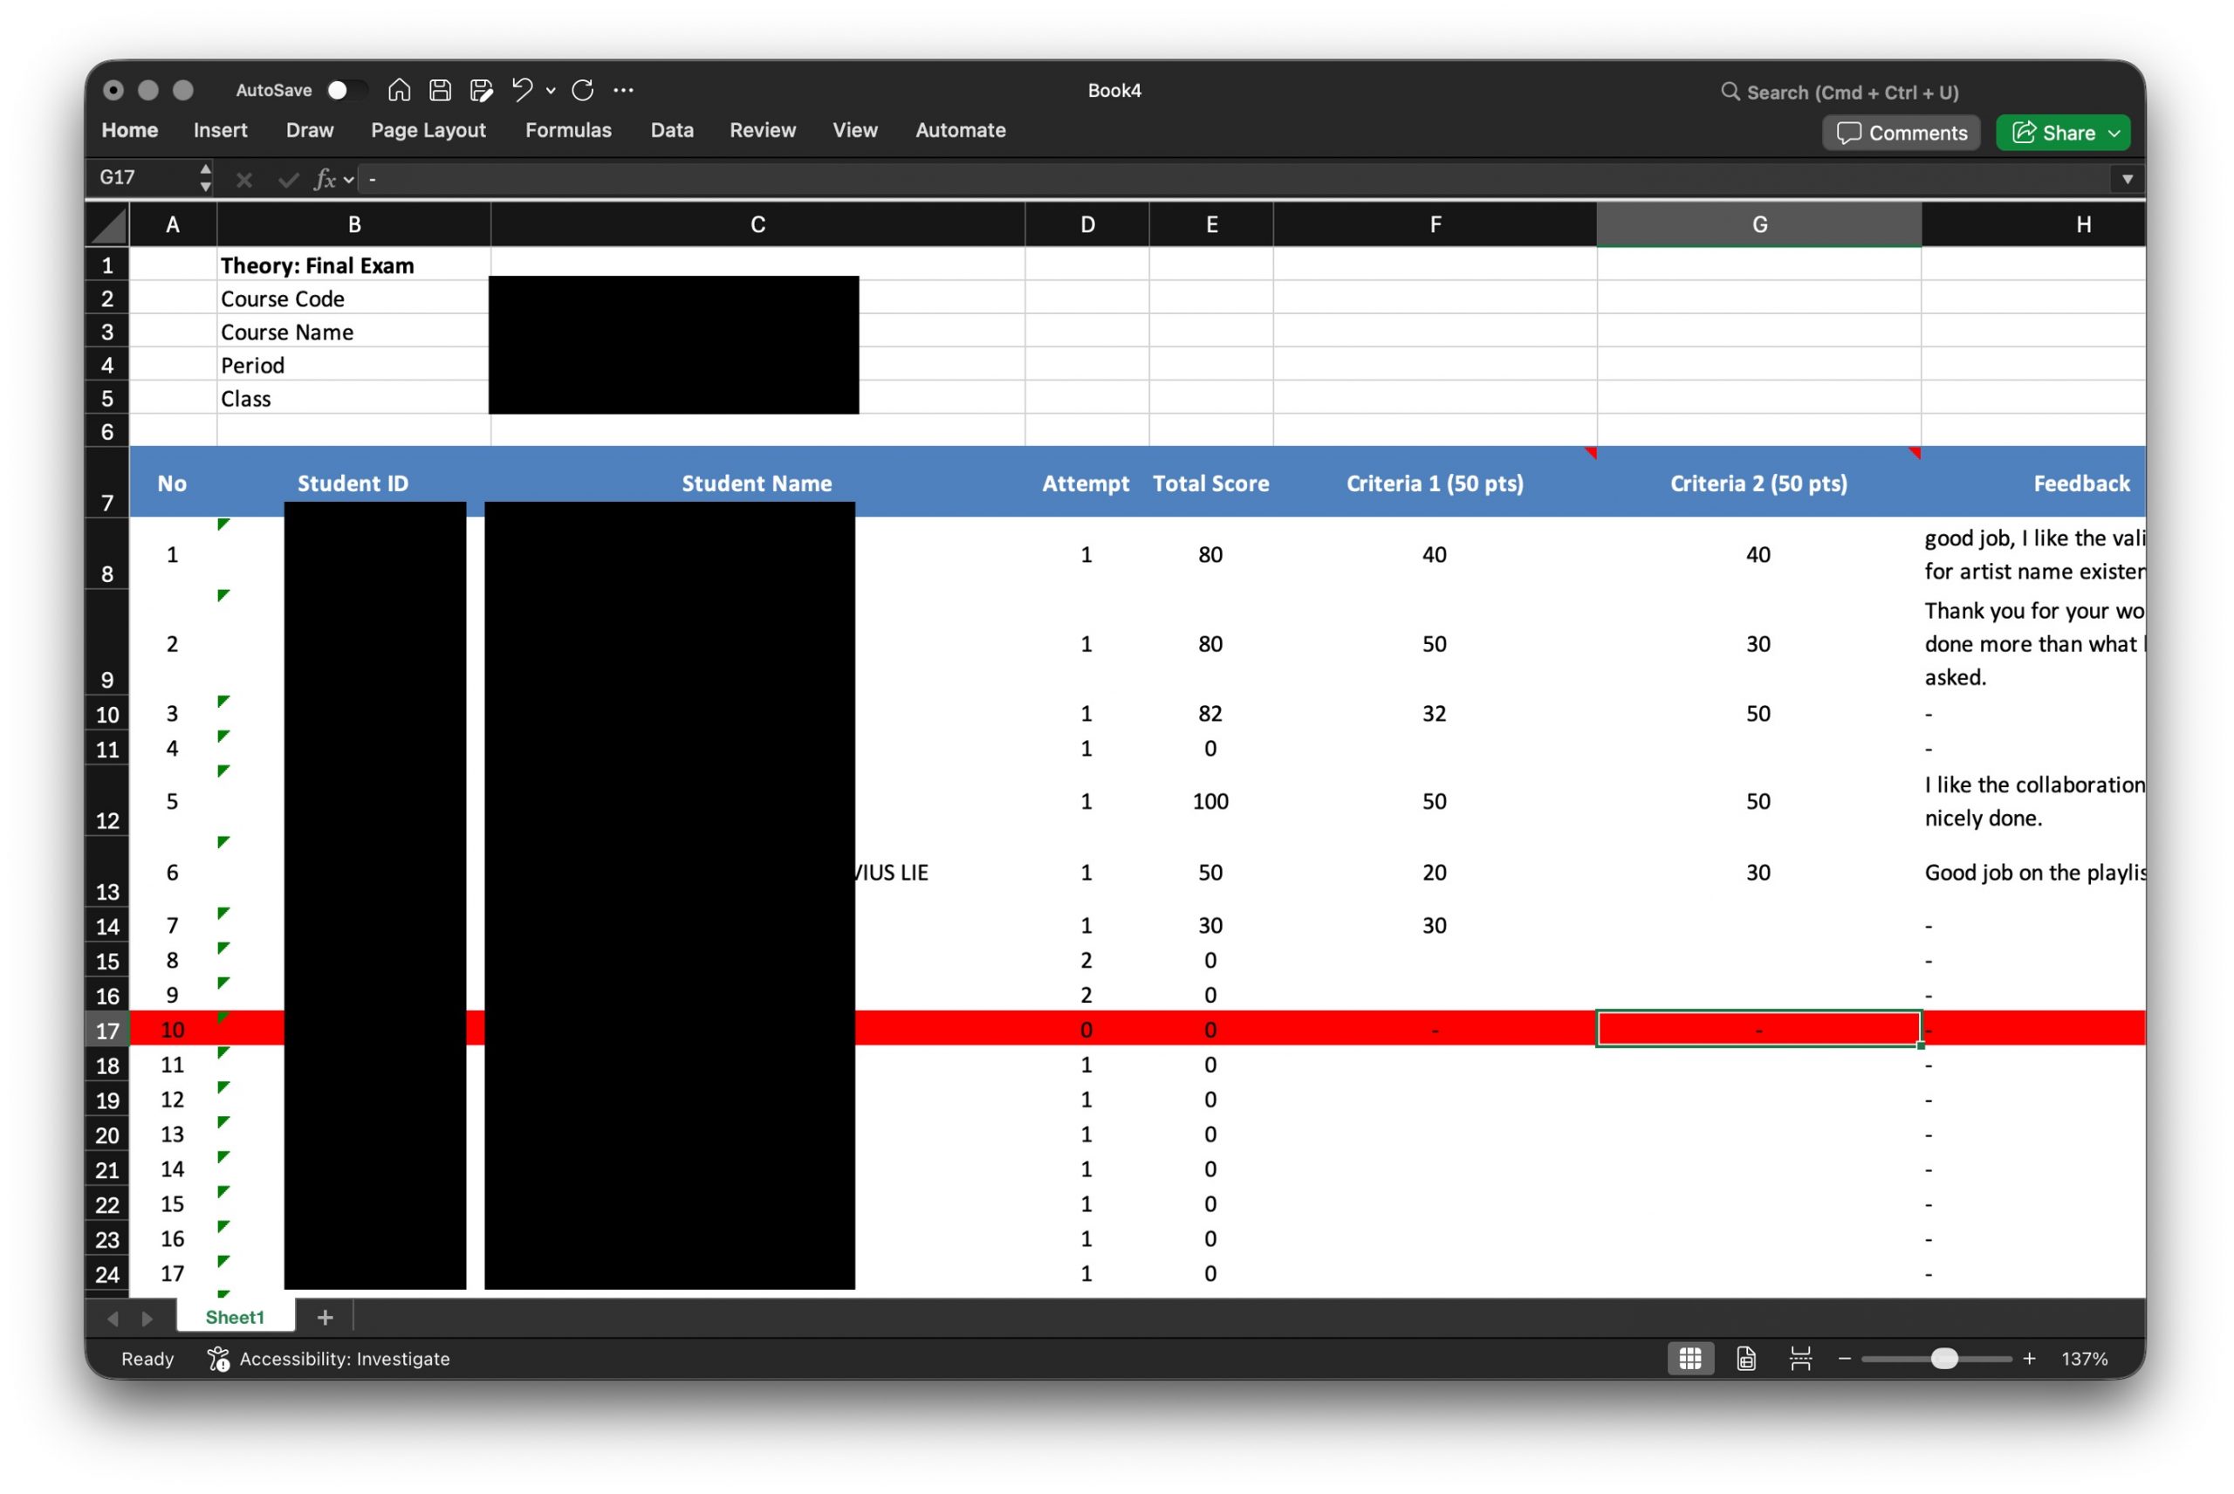2234x1494 pixels.
Task: Select column C header
Action: (x=757, y=225)
